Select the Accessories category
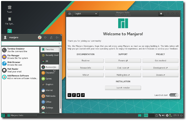The image size is (187, 121). [50, 67]
